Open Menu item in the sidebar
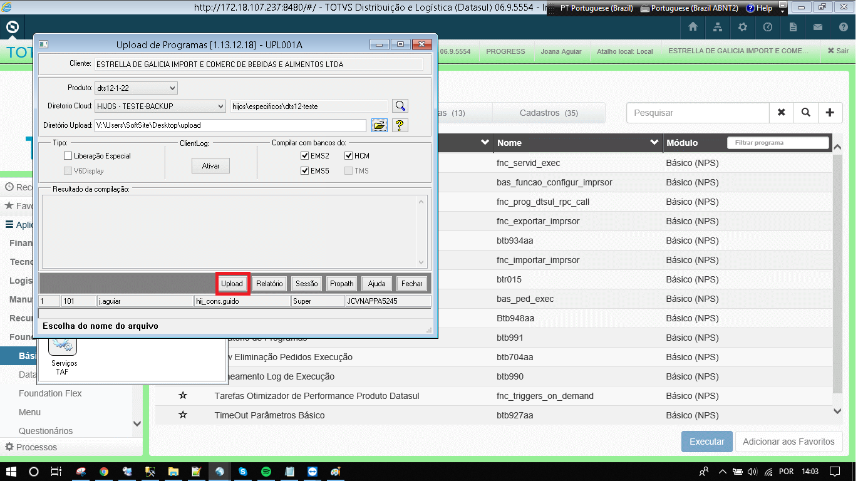The width and height of the screenshot is (858, 481). pos(29,412)
